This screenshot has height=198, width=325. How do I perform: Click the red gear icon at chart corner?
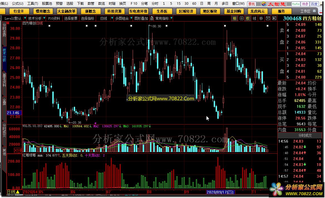pyautogui.click(x=8, y=23)
